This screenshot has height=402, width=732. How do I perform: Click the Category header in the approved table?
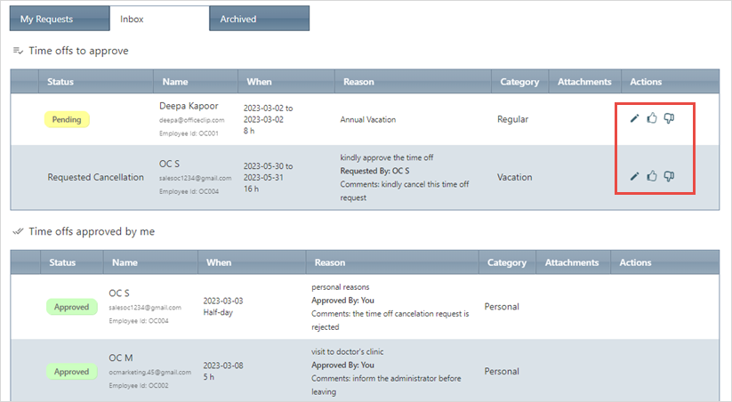click(506, 262)
